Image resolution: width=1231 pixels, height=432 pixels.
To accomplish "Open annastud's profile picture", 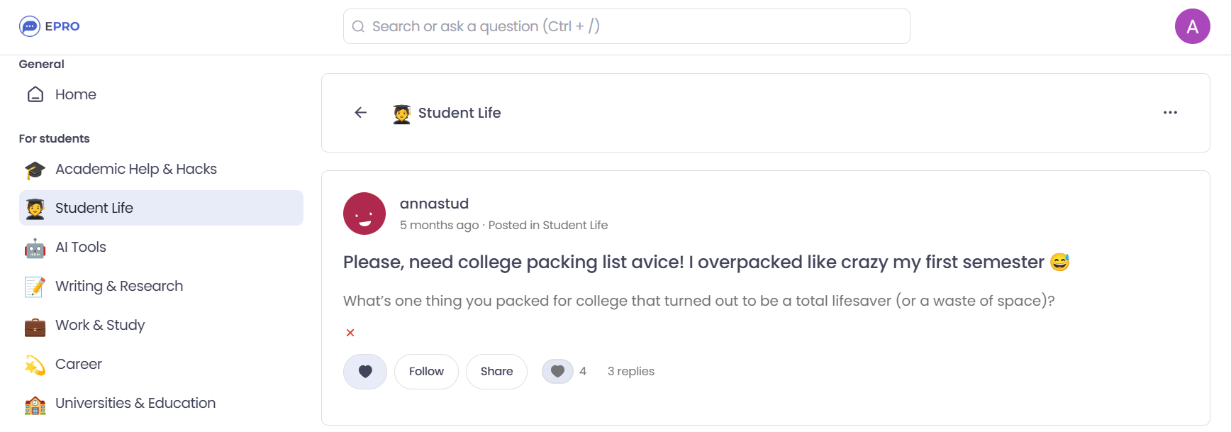I will [364, 214].
